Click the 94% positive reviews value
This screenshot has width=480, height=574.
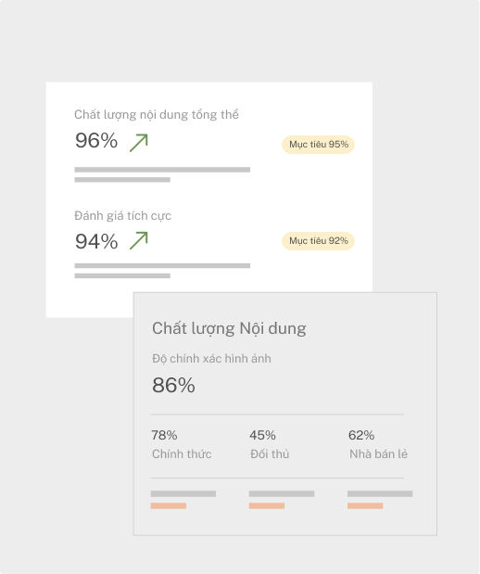96,242
